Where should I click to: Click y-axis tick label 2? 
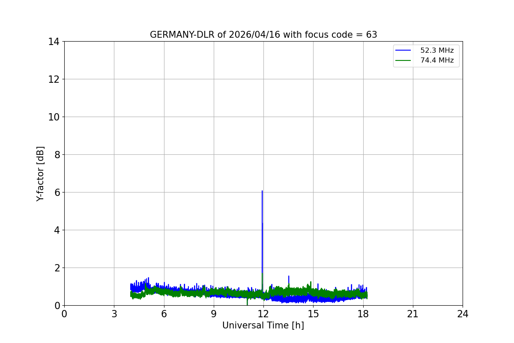pos(57,268)
